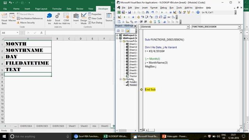Click Indent icon in Edit toolbar

pos(141,22)
